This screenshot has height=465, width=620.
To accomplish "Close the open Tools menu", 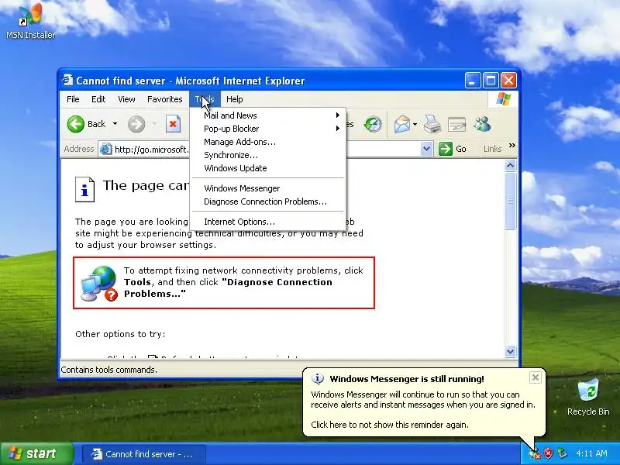I will 205,99.
